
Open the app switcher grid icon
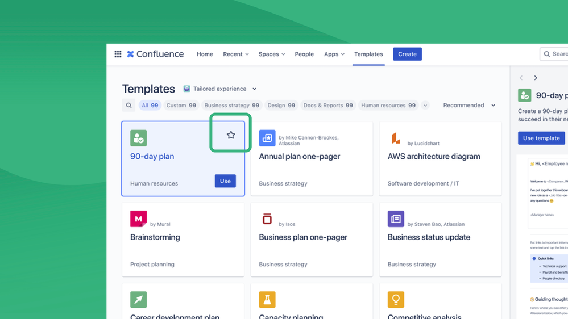click(x=118, y=54)
